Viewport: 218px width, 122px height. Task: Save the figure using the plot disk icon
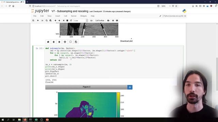pyautogui.click(x=76, y=42)
